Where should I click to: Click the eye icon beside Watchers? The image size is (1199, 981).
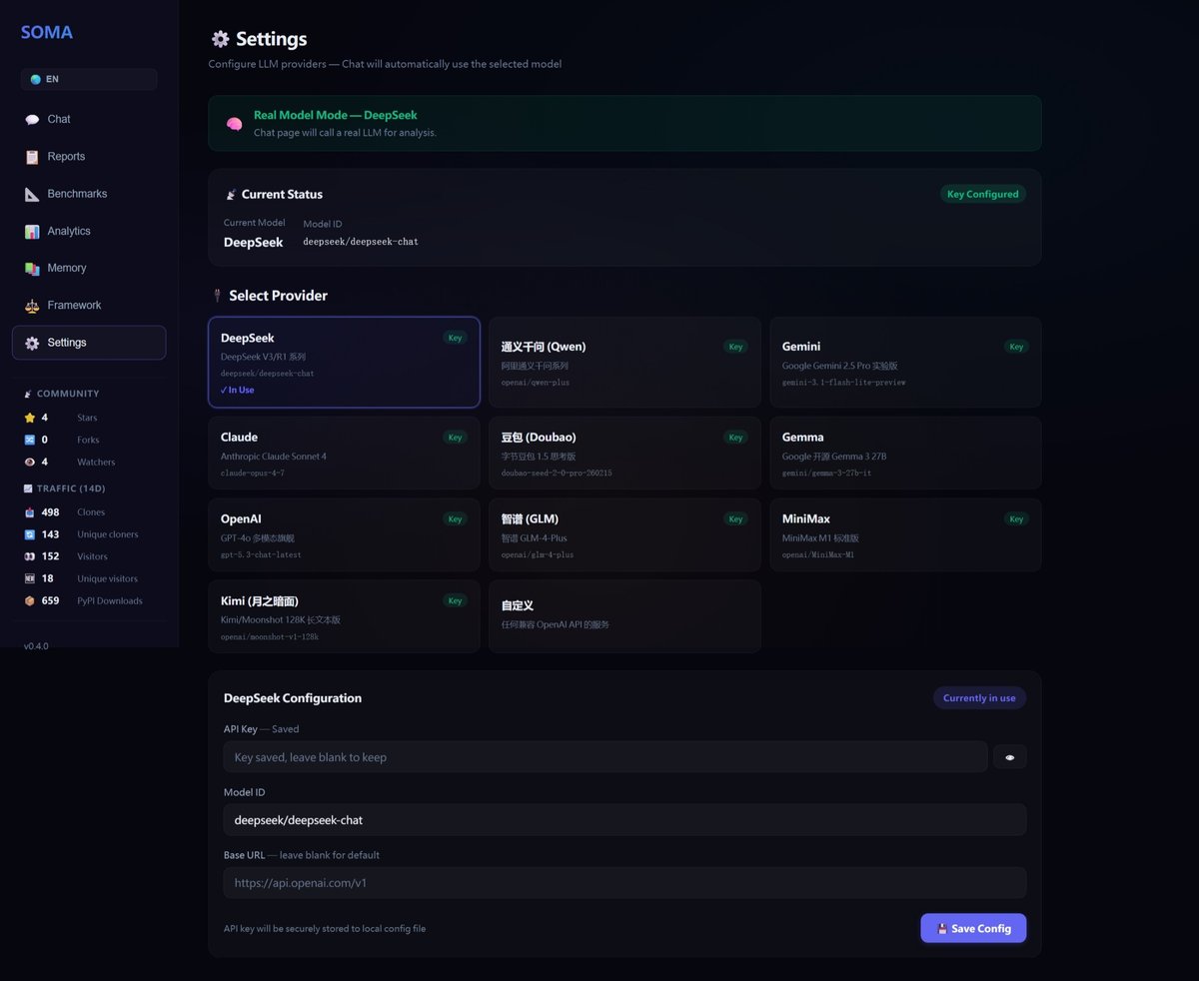click(x=29, y=462)
